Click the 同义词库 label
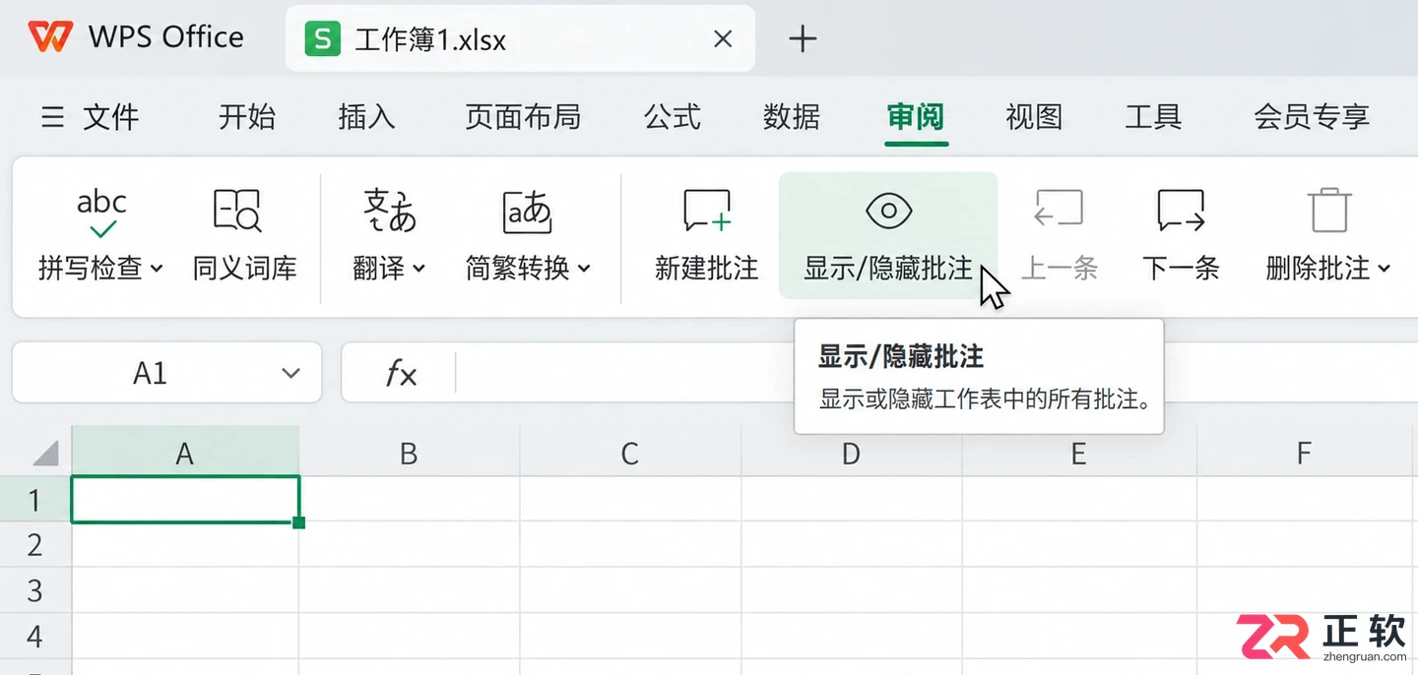Screen dimensions: 1418x675 click(x=244, y=268)
